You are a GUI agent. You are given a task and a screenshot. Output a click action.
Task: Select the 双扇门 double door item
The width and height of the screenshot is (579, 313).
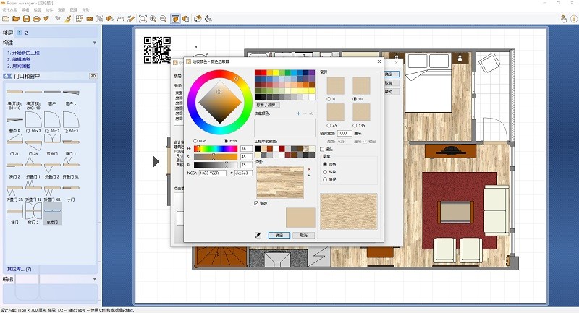[x=52, y=145]
